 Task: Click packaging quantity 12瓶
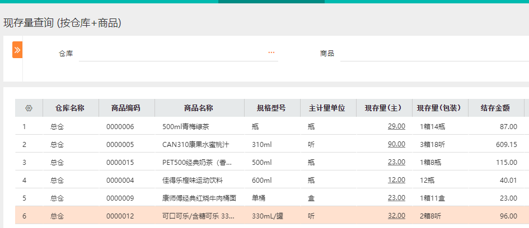[x=427, y=180]
